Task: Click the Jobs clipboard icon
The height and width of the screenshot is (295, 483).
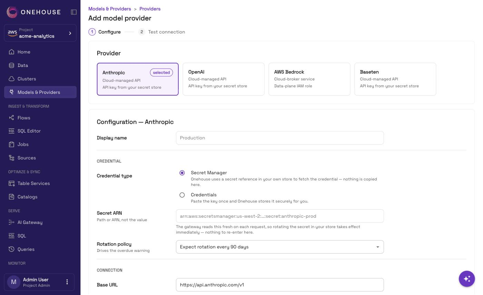Action: tap(11, 144)
